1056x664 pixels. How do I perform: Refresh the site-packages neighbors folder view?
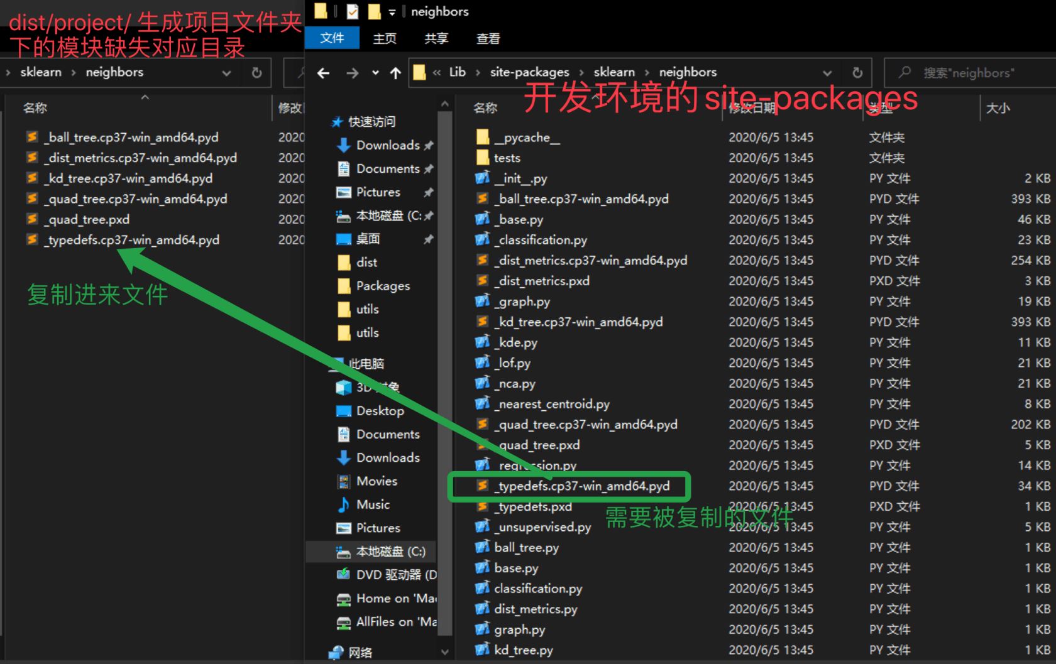(857, 72)
